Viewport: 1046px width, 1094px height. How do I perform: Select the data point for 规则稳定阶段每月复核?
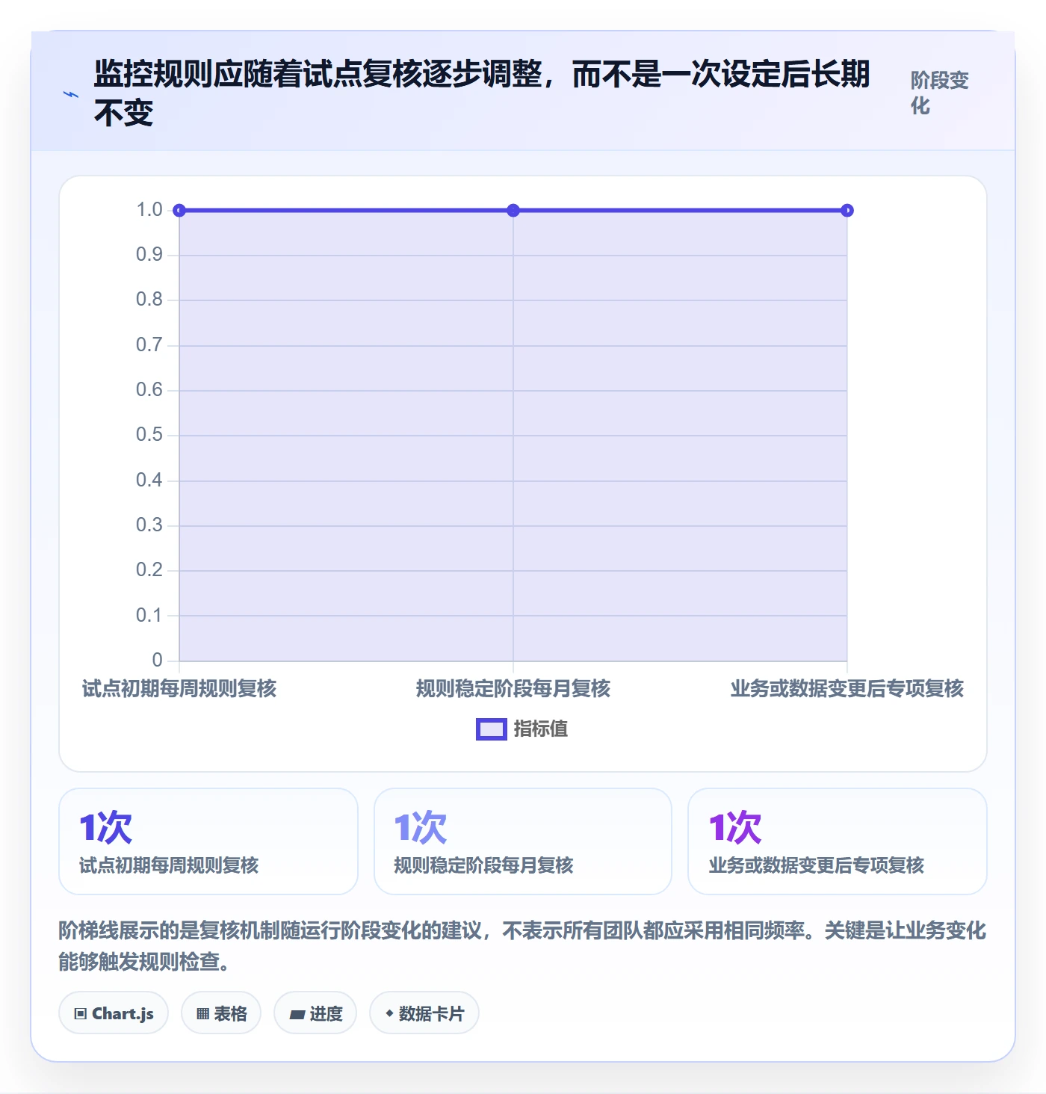pyautogui.click(x=513, y=211)
